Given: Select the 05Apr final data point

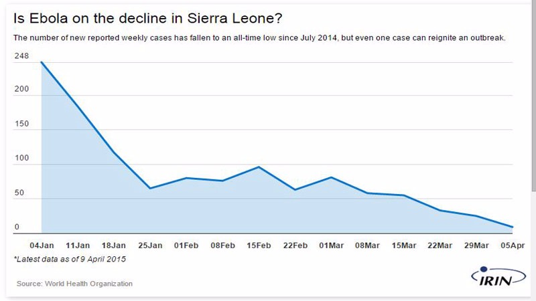Looking at the screenshot, I should (512, 227).
